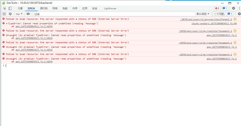Switch to the 网络 tab

[x=55, y=8]
